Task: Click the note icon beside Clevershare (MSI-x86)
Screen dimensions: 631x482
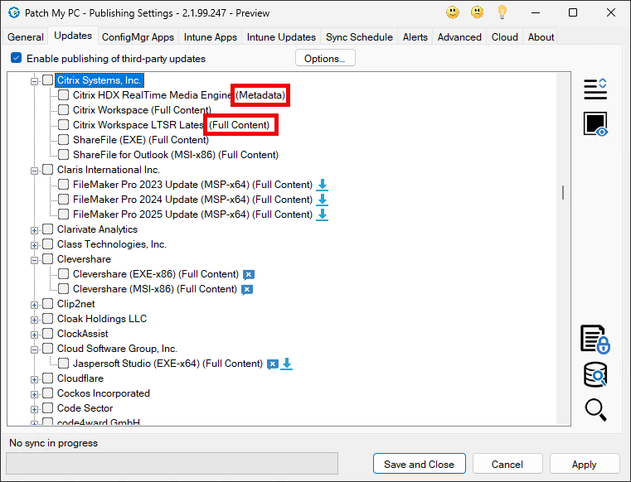Action: point(247,289)
